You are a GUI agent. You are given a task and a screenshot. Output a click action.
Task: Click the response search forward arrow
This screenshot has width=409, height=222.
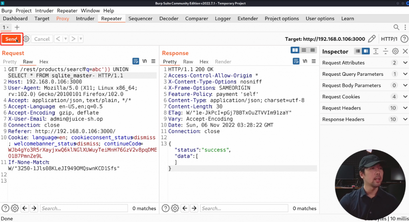point(194,208)
